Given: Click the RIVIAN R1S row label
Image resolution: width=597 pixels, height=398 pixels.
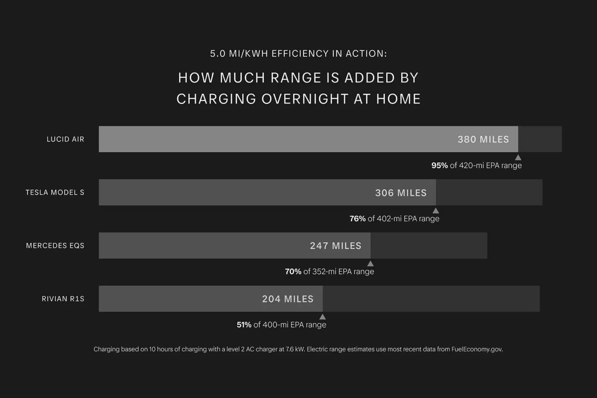Looking at the screenshot, I should point(63,299).
